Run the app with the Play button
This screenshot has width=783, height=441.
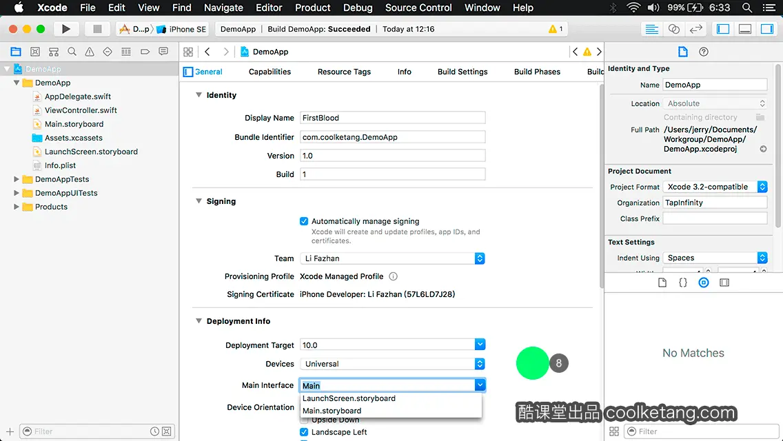point(65,29)
